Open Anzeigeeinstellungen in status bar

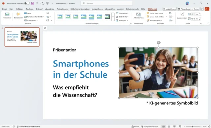150,127
